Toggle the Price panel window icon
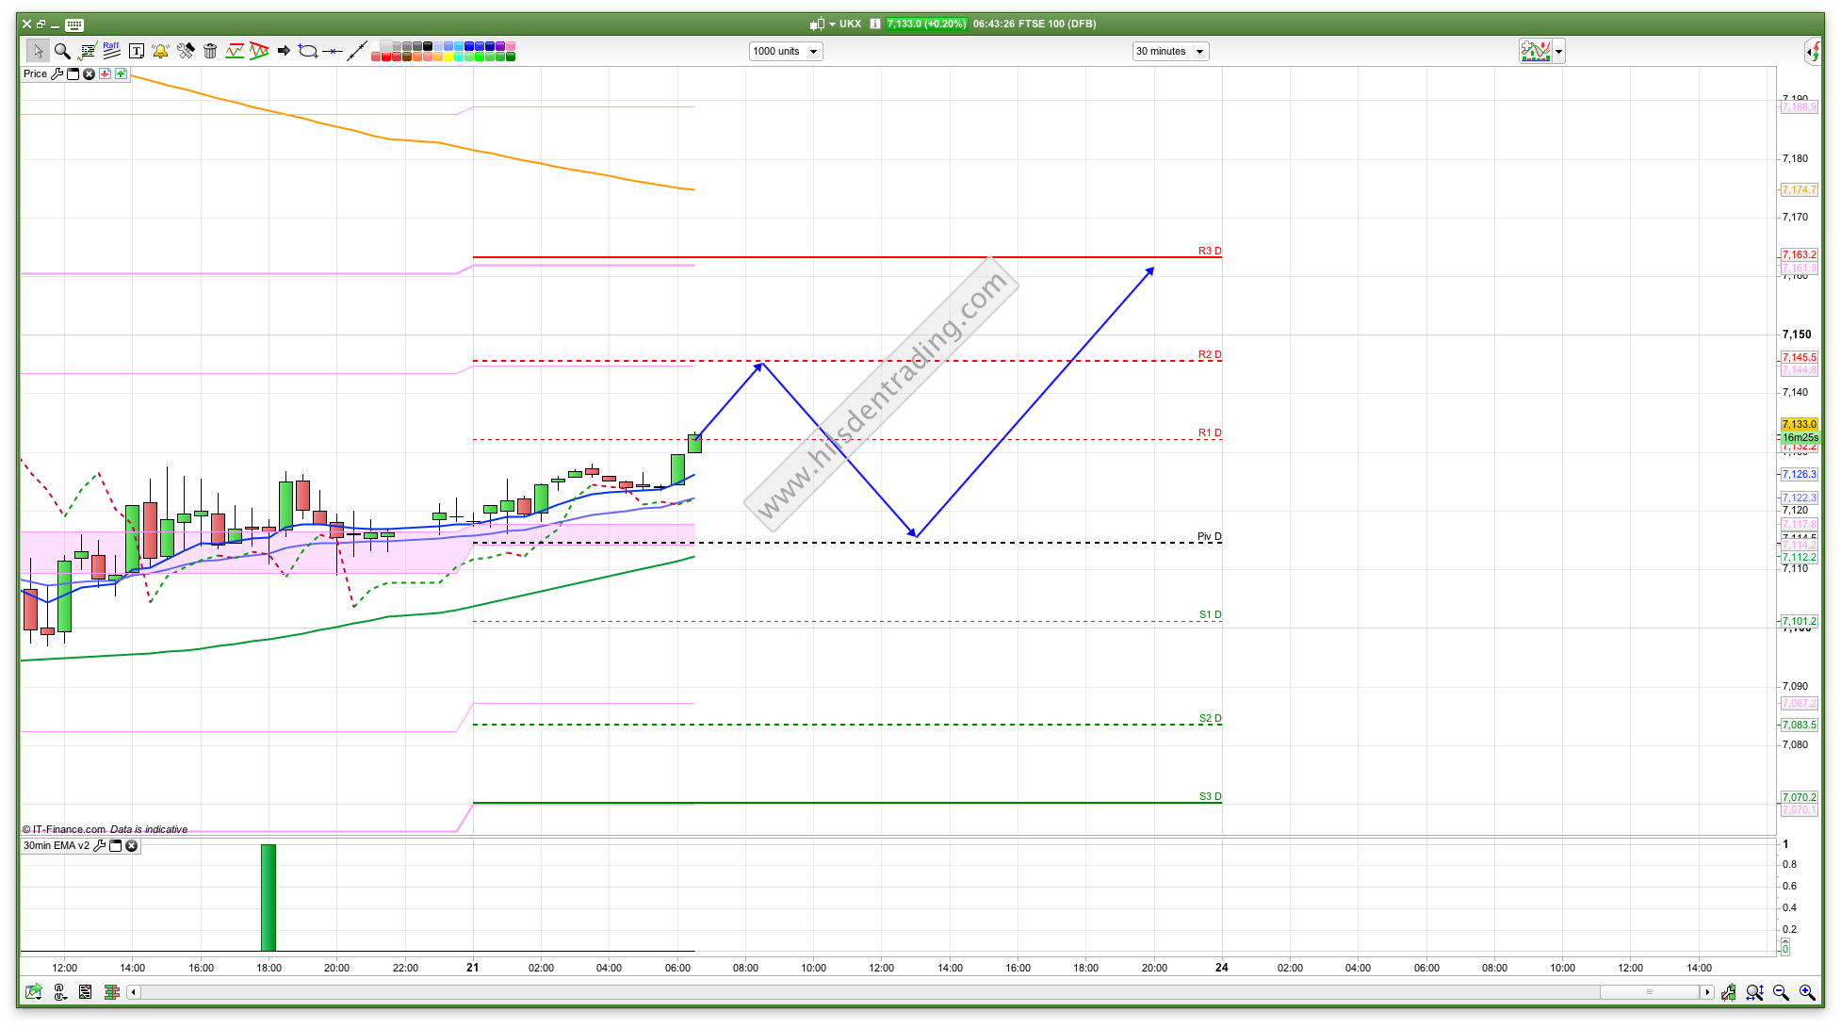1841x1028 pixels. [x=73, y=73]
